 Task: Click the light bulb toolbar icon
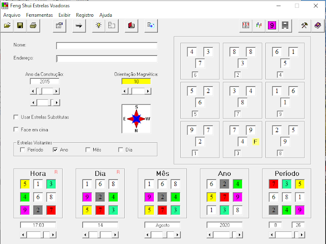click(x=98, y=25)
